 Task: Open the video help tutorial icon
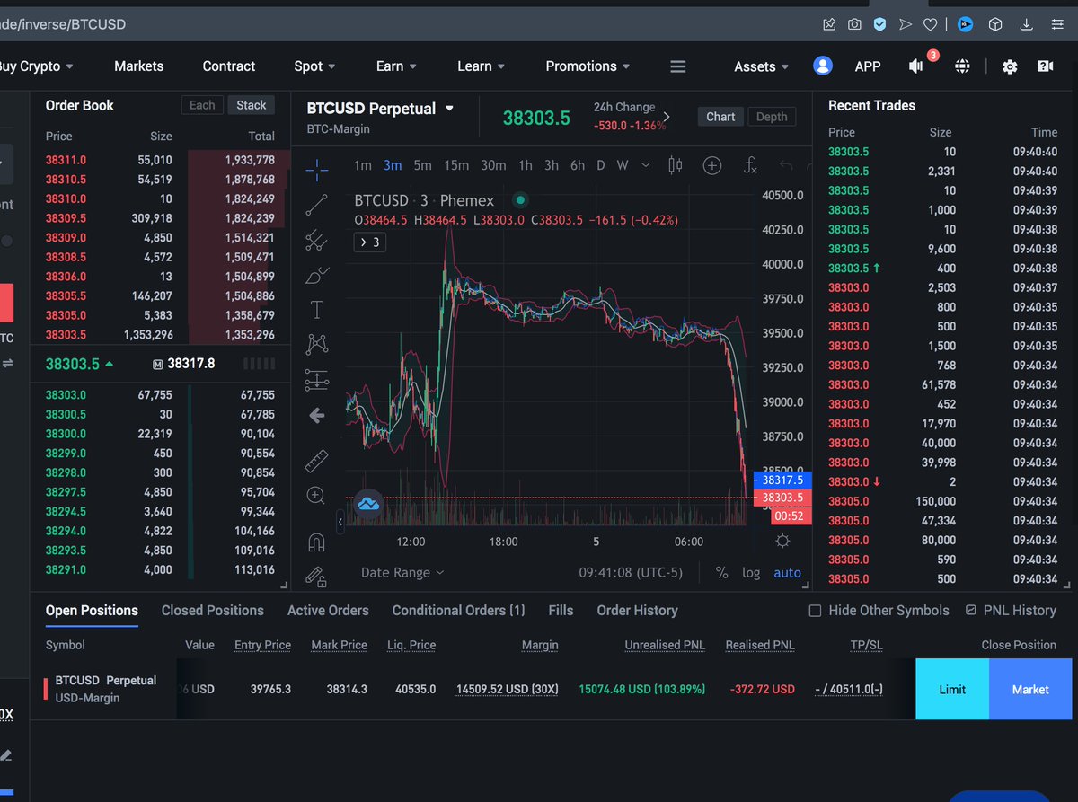(x=1045, y=66)
